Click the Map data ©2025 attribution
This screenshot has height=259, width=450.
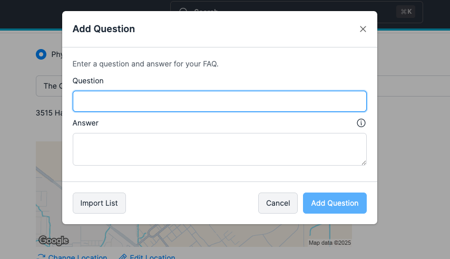pyautogui.click(x=330, y=243)
